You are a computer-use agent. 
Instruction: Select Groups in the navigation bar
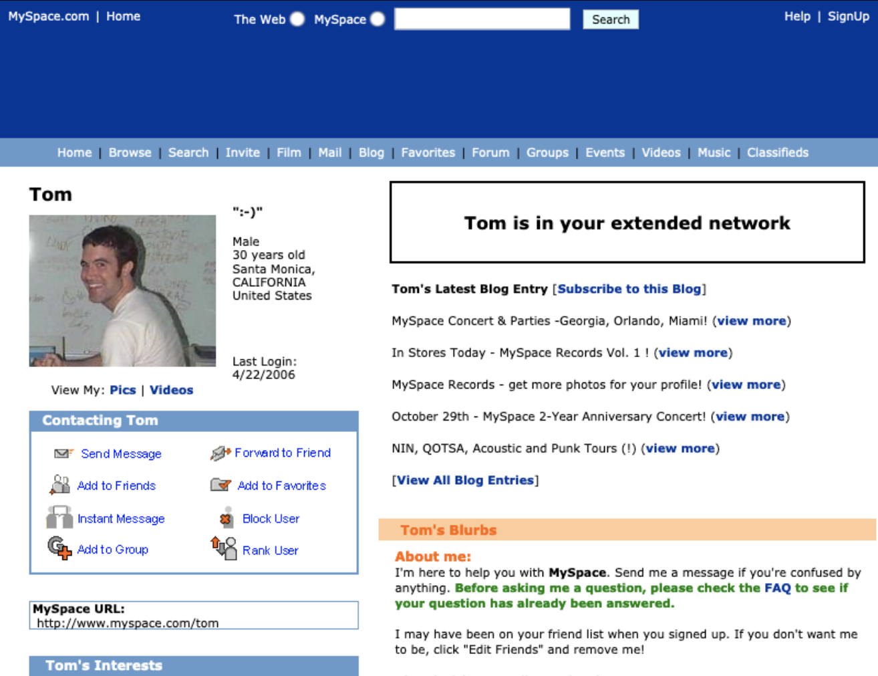tap(547, 152)
